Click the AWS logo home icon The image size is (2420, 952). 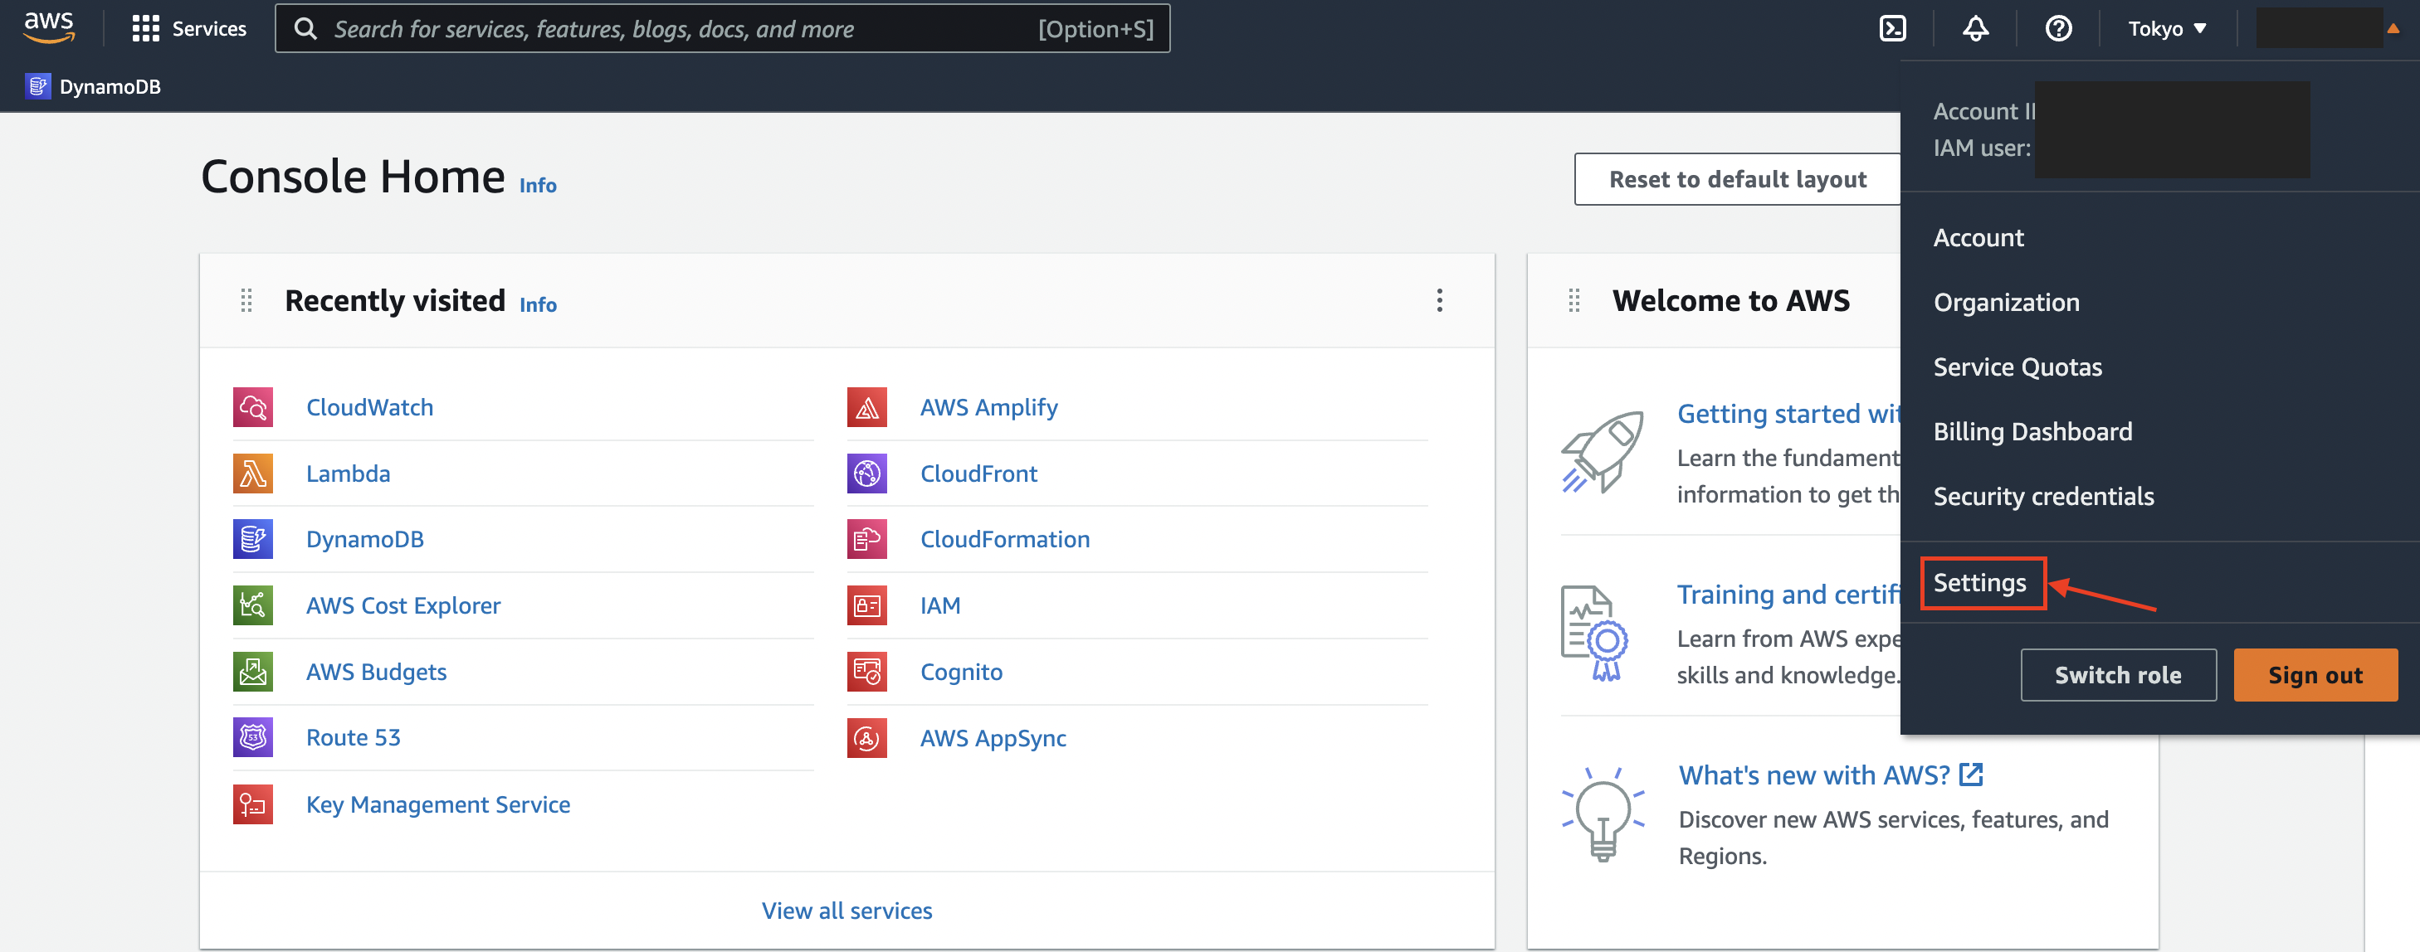pyautogui.click(x=49, y=28)
